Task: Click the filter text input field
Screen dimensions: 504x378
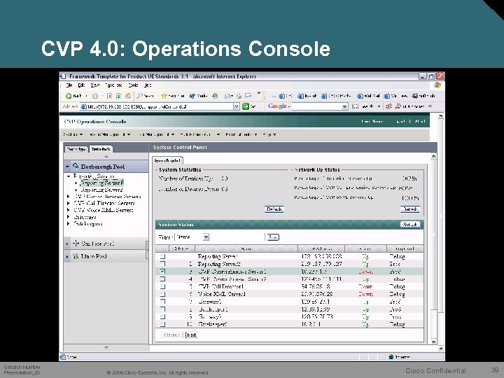Action: point(237,237)
